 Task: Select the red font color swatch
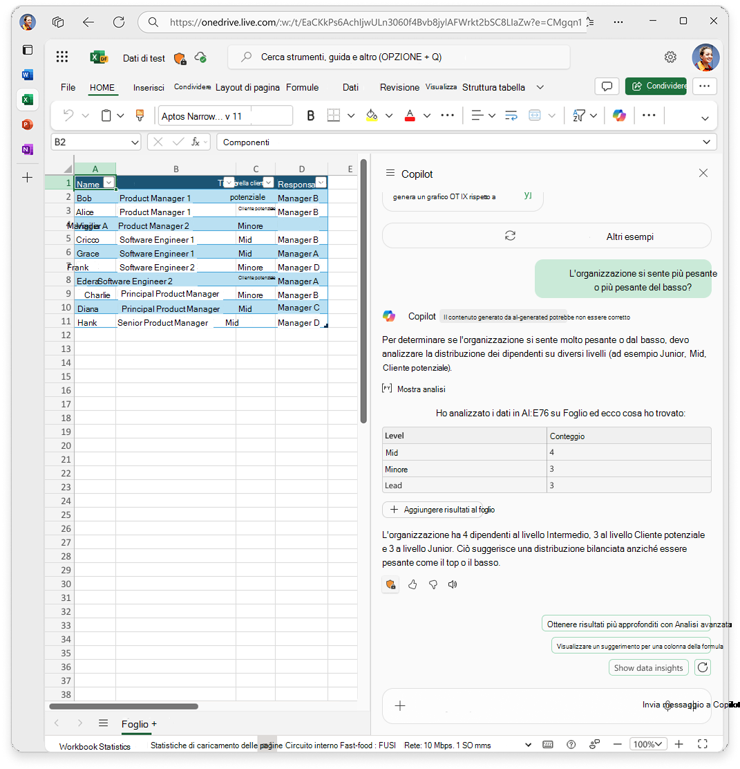[410, 115]
